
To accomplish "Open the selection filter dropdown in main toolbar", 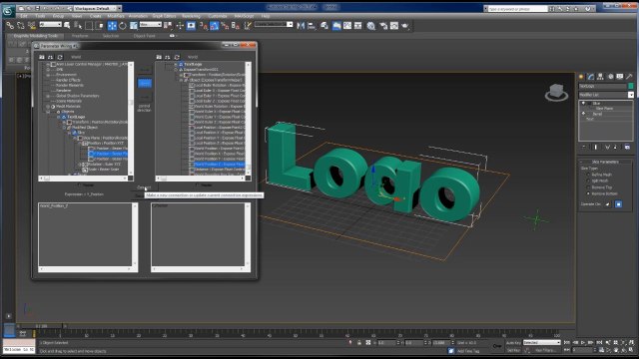I will point(51,25).
